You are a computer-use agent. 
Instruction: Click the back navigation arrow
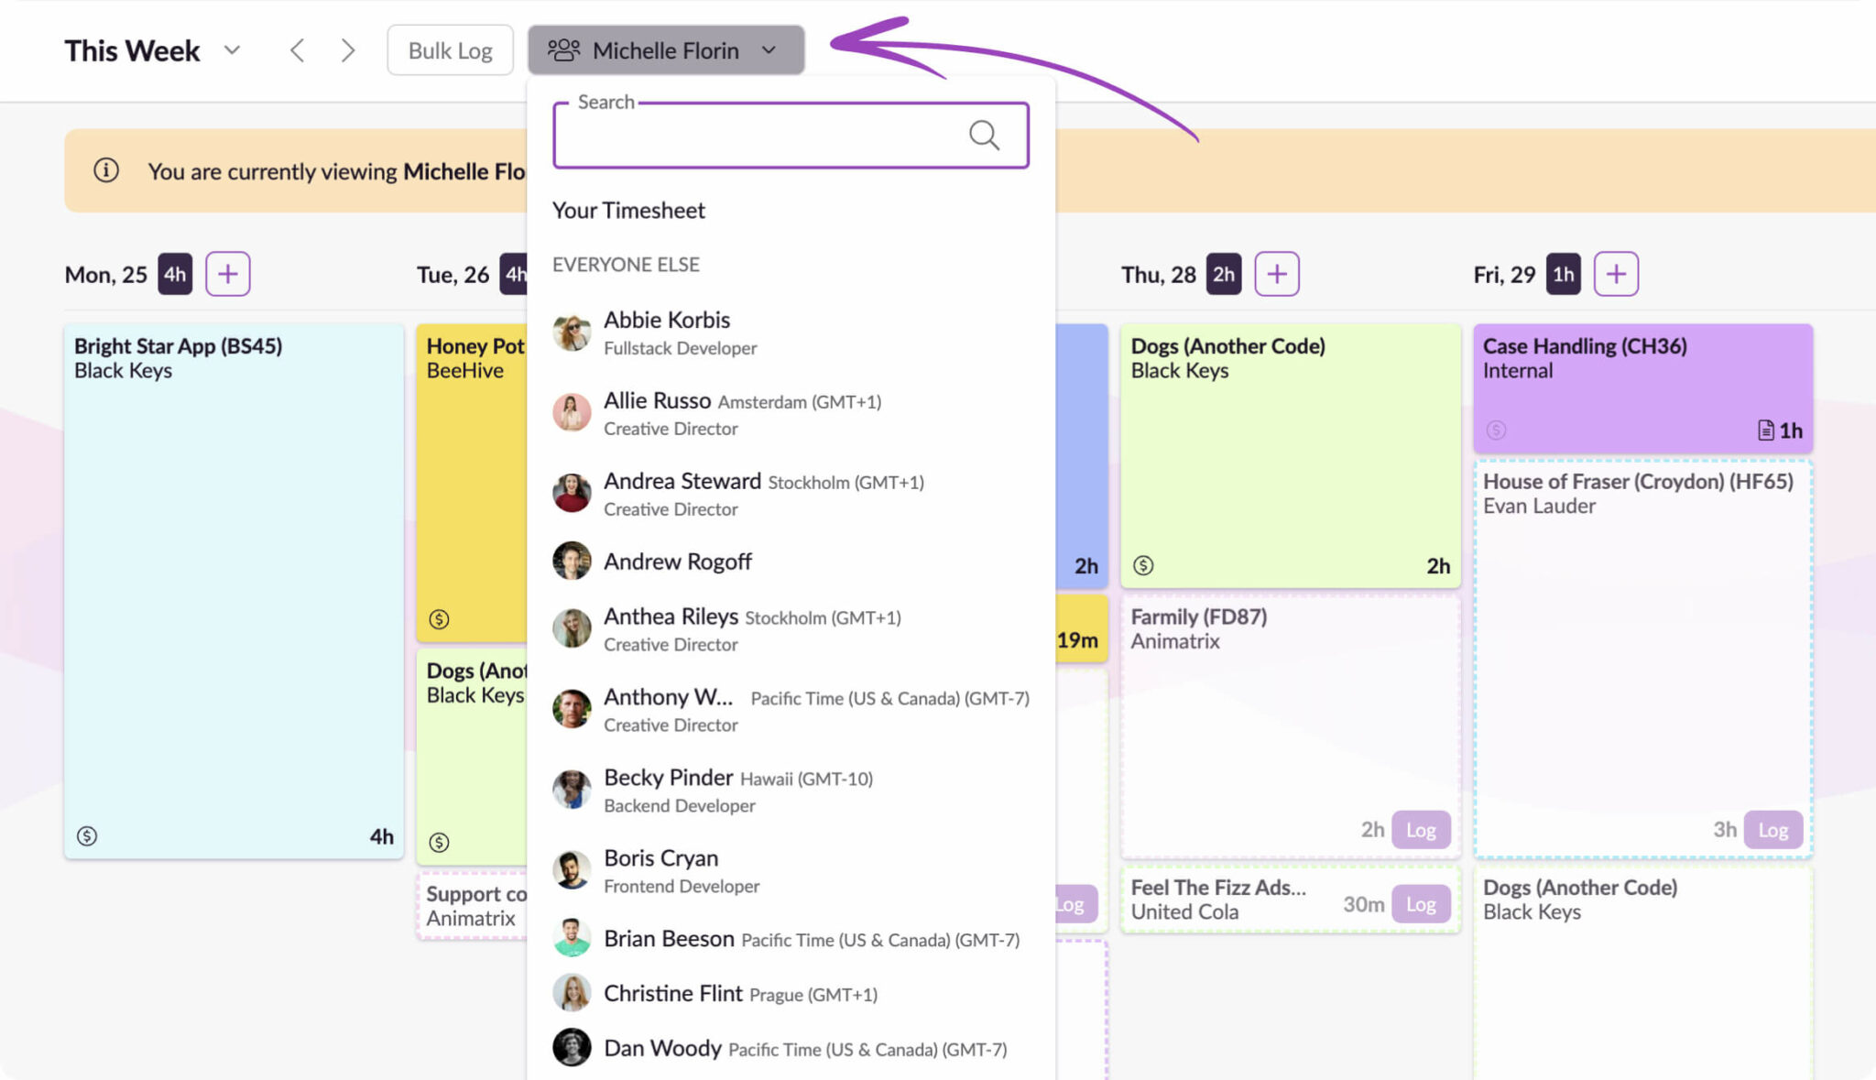point(298,50)
